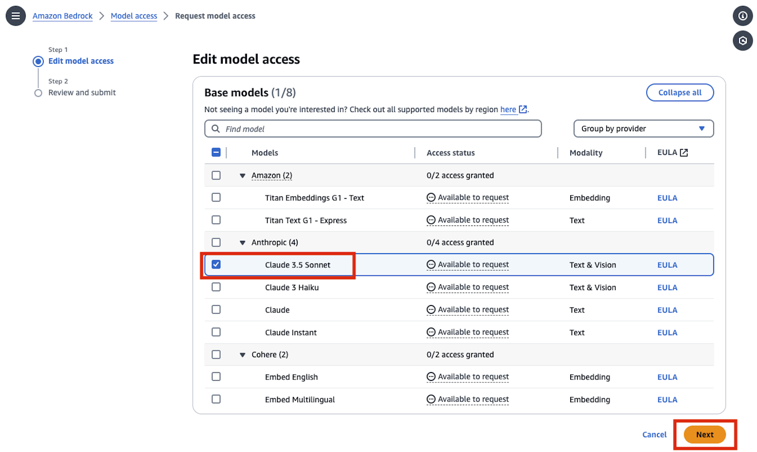This screenshot has height=452, width=757.
Task: Click the Collapse all button
Action: (x=680, y=93)
